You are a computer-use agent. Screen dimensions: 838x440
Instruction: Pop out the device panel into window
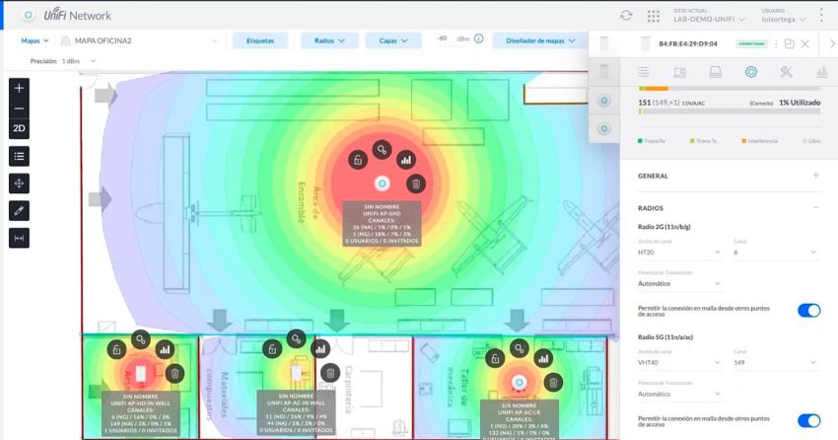[x=789, y=43]
